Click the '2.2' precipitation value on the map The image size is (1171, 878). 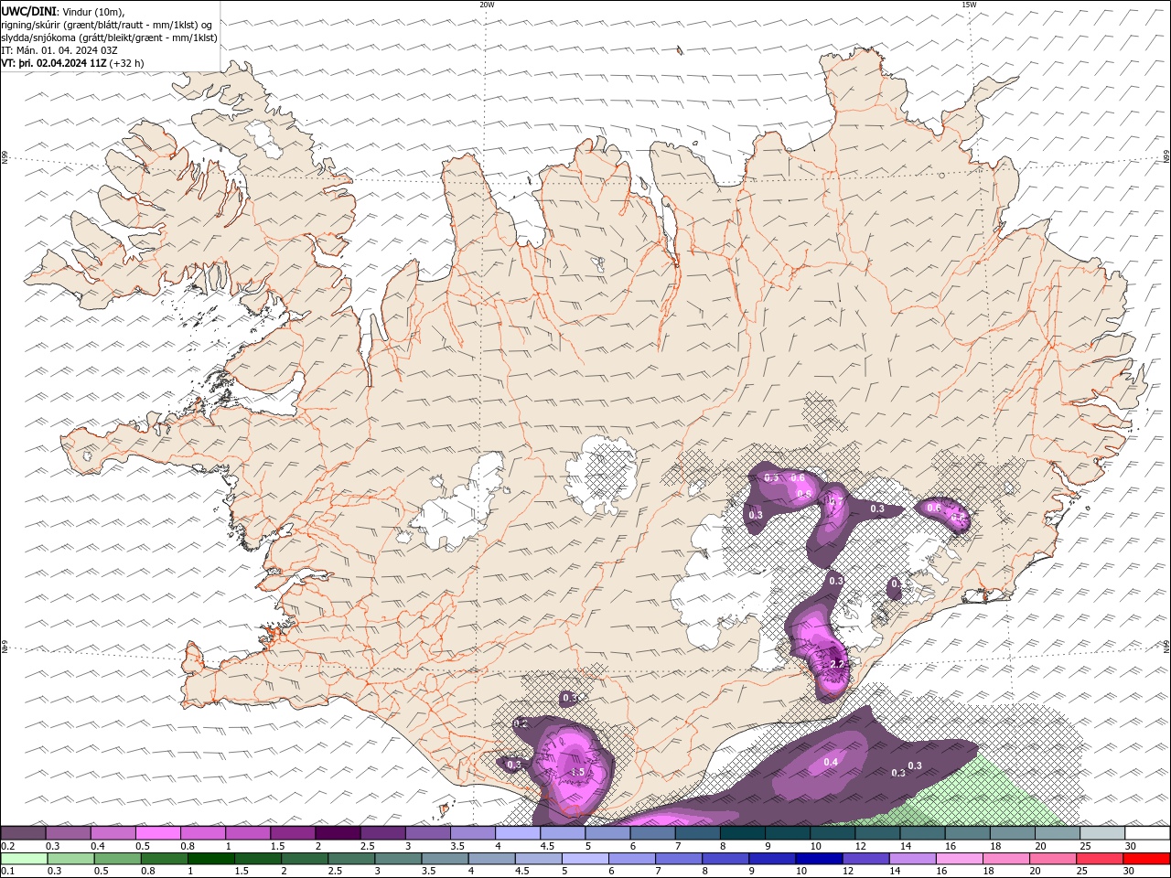835,664
